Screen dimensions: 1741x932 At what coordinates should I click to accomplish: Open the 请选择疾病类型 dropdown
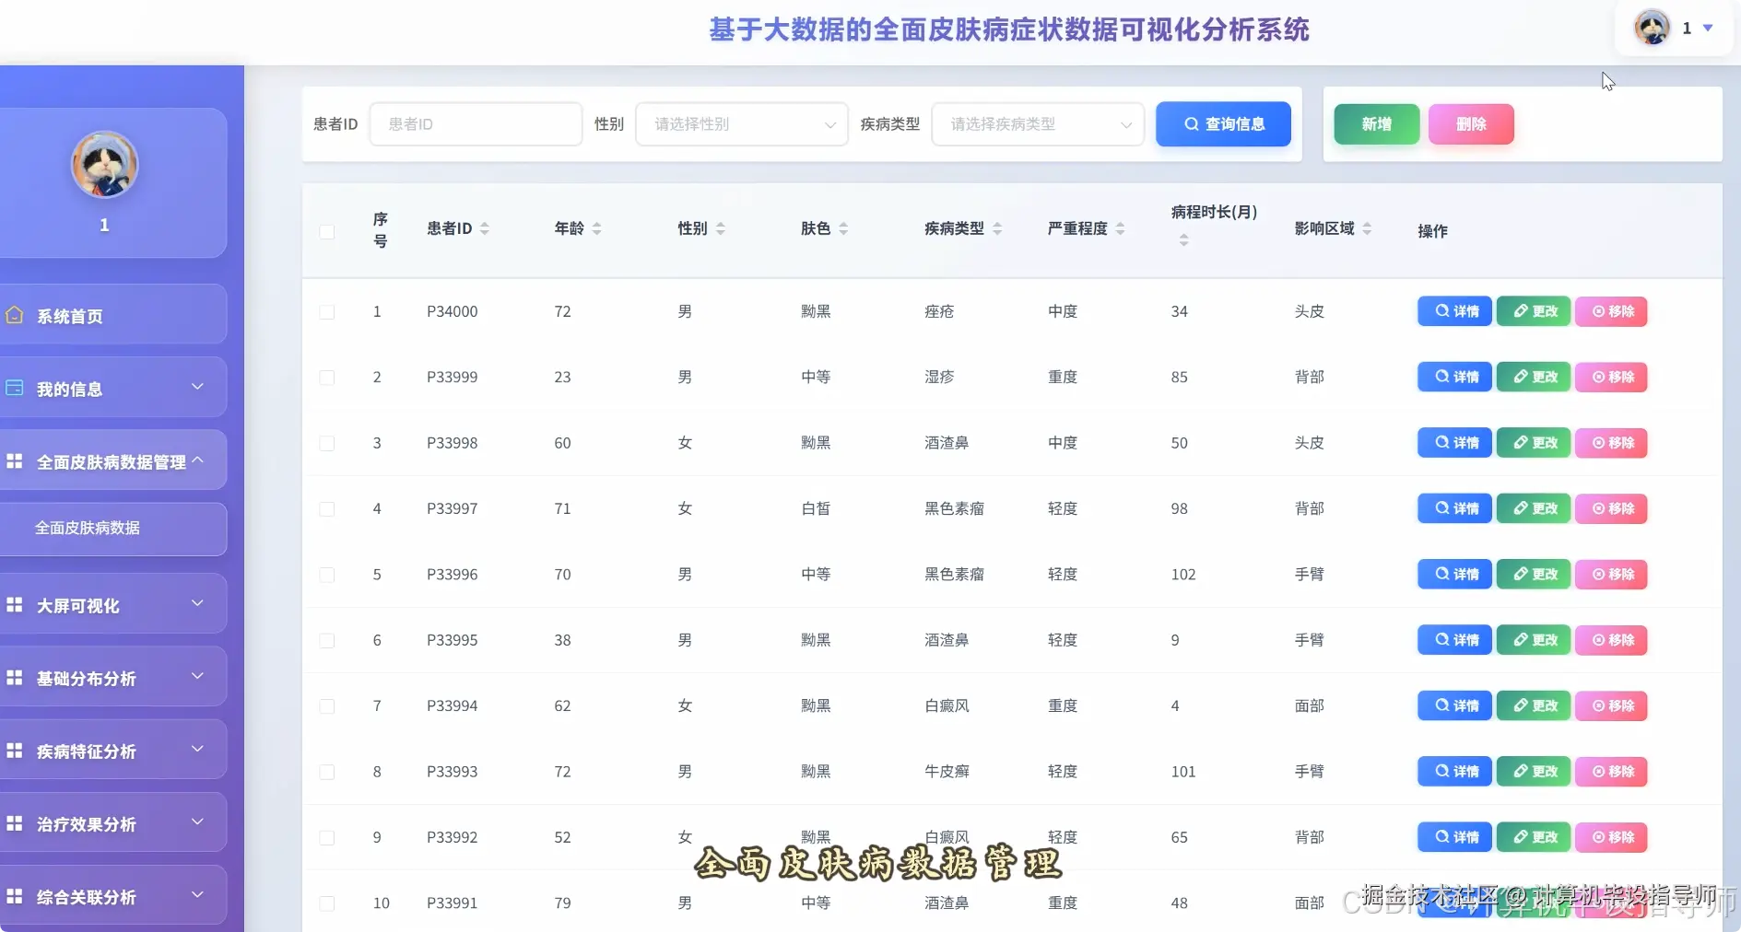(x=1037, y=123)
